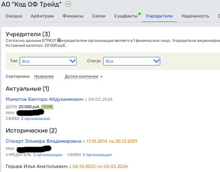The height and width of the screenshot is (172, 220).
Task: Click the green dot on Сущфакты tab
Action: pyautogui.click(x=139, y=14)
